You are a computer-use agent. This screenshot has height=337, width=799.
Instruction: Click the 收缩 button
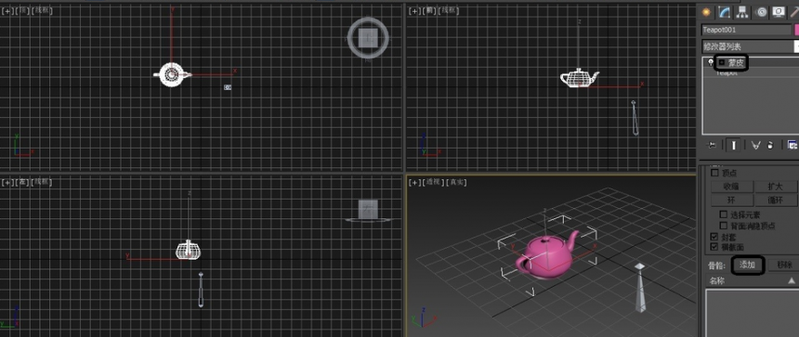(x=731, y=187)
